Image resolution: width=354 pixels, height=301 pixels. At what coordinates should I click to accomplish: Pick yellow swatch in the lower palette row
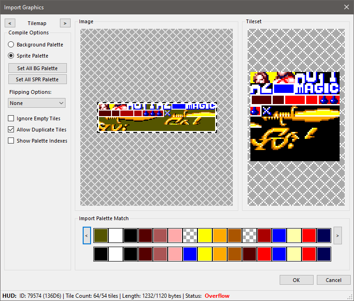click(205, 254)
